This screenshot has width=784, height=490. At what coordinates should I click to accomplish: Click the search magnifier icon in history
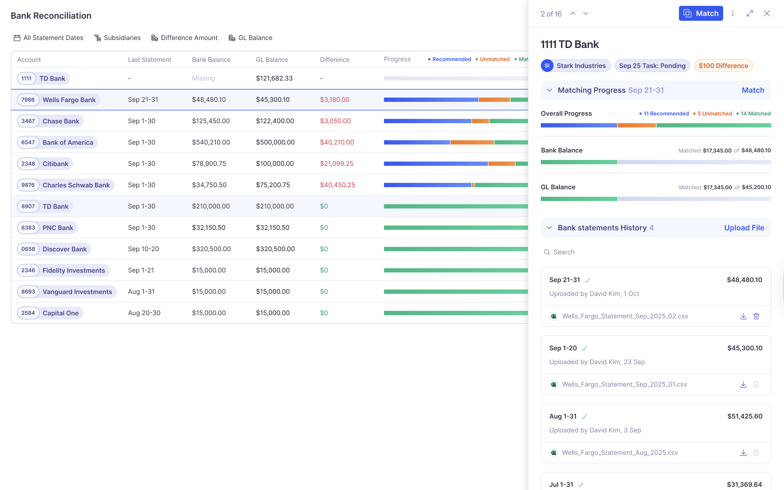(547, 252)
